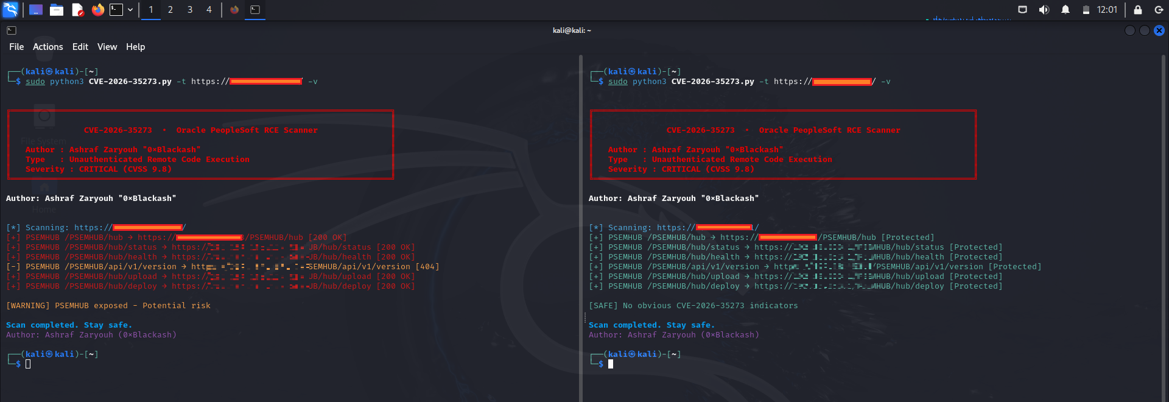1169x402 pixels.
Task: Open the Edit menu
Action: [x=80, y=47]
